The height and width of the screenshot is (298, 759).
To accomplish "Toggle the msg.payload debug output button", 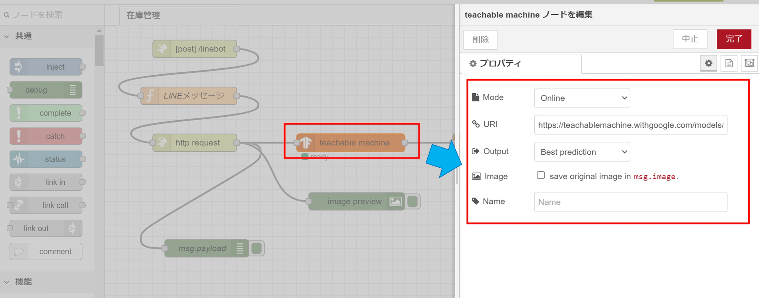I will click(x=256, y=248).
